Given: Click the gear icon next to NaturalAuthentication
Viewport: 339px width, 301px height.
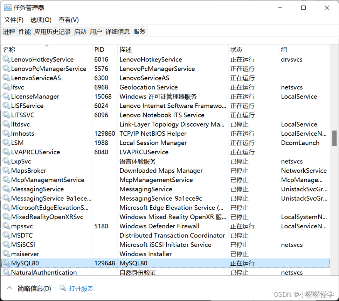Looking at the screenshot, I should [x=6, y=272].
